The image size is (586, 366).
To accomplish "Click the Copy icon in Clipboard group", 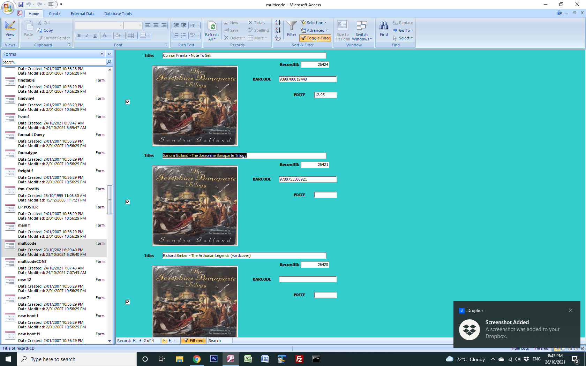I will point(40,30).
